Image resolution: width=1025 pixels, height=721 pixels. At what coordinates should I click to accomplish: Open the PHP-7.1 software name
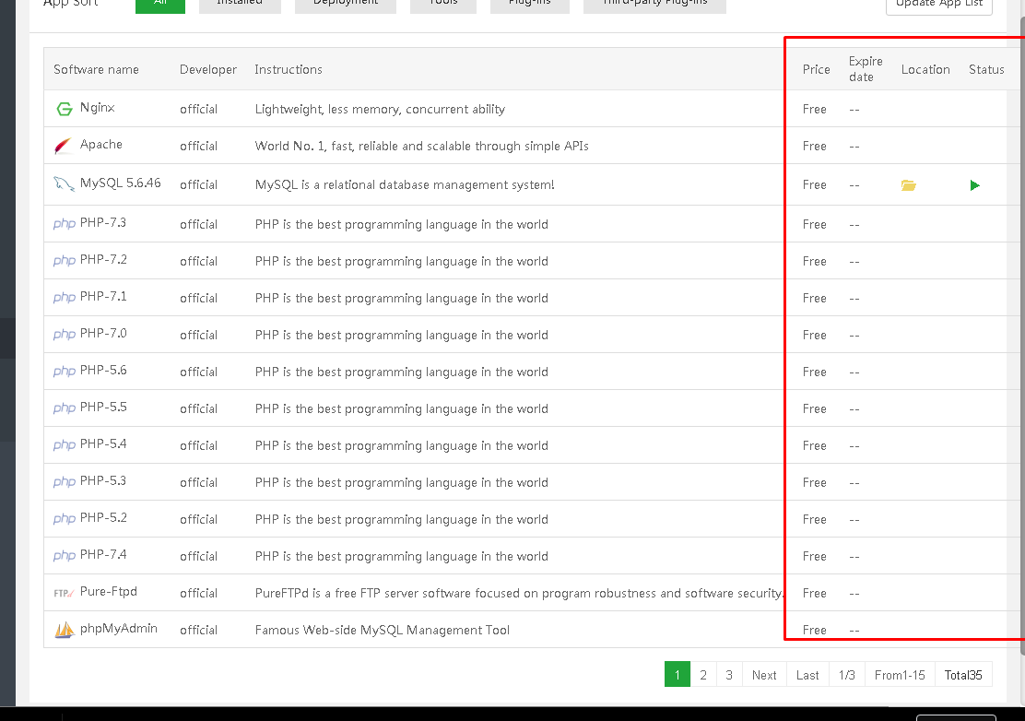coord(103,296)
